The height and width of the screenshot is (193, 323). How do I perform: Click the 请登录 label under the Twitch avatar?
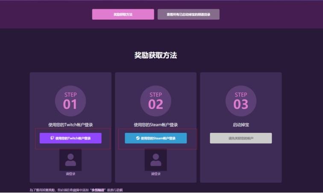click(x=70, y=174)
